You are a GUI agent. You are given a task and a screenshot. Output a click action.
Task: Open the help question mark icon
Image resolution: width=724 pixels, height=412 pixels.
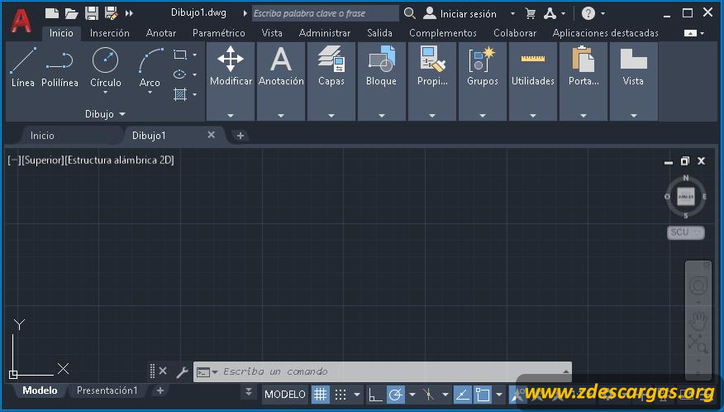click(588, 13)
